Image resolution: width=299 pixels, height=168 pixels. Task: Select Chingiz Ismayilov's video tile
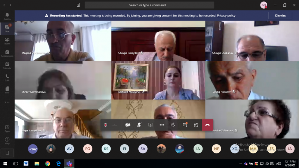click(158, 41)
